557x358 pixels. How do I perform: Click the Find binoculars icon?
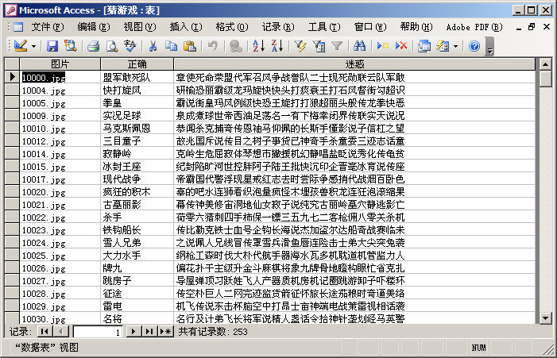pos(359,46)
